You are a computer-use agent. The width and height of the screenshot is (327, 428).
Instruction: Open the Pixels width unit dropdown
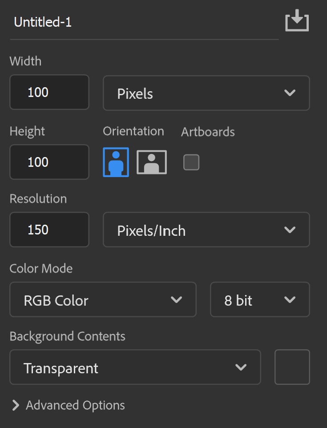pos(206,93)
